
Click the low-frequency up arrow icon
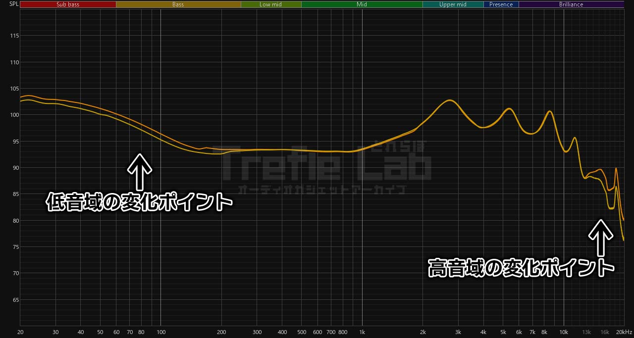pyautogui.click(x=140, y=171)
